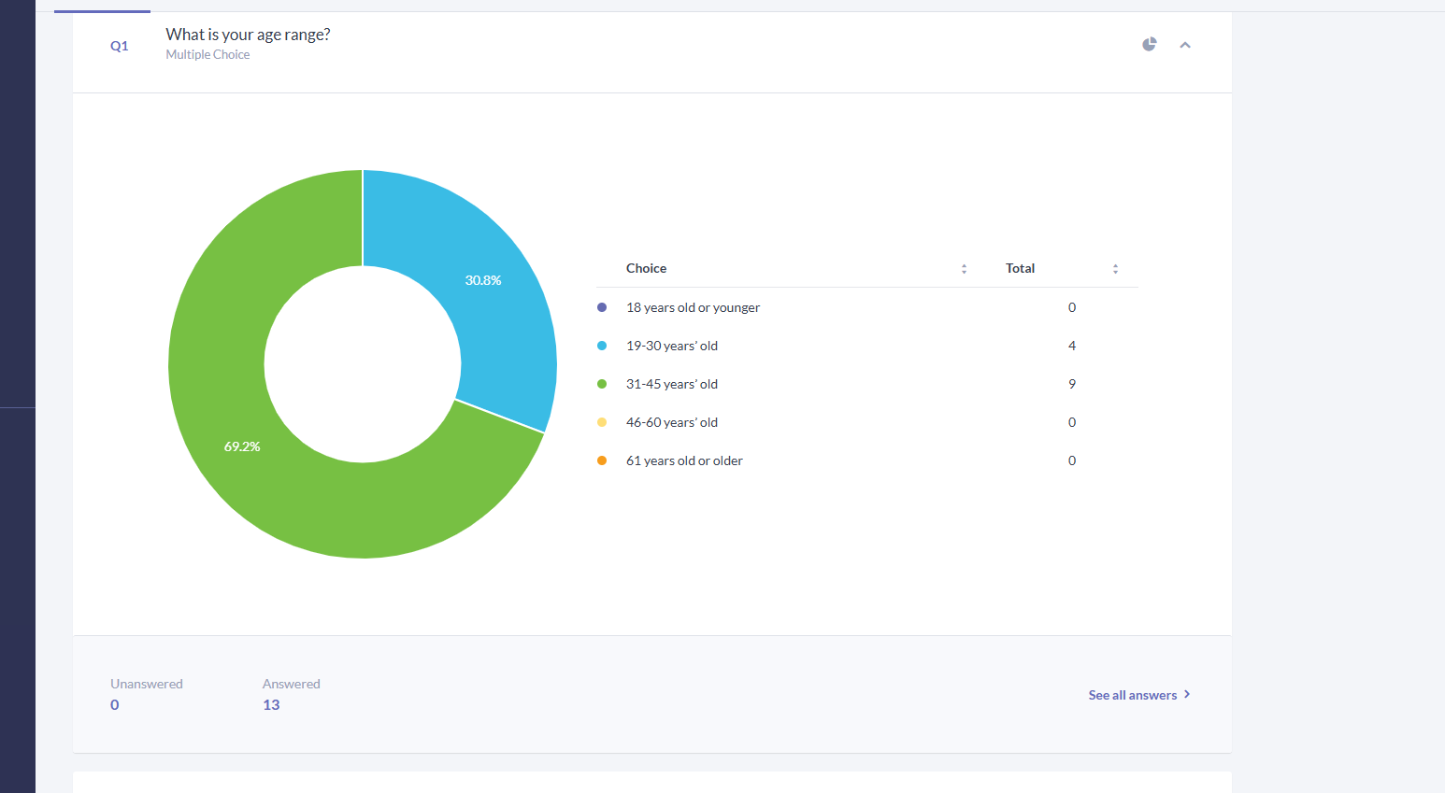The width and height of the screenshot is (1445, 793).
Task: Click the Q1 question number label
Action: pyautogui.click(x=120, y=46)
